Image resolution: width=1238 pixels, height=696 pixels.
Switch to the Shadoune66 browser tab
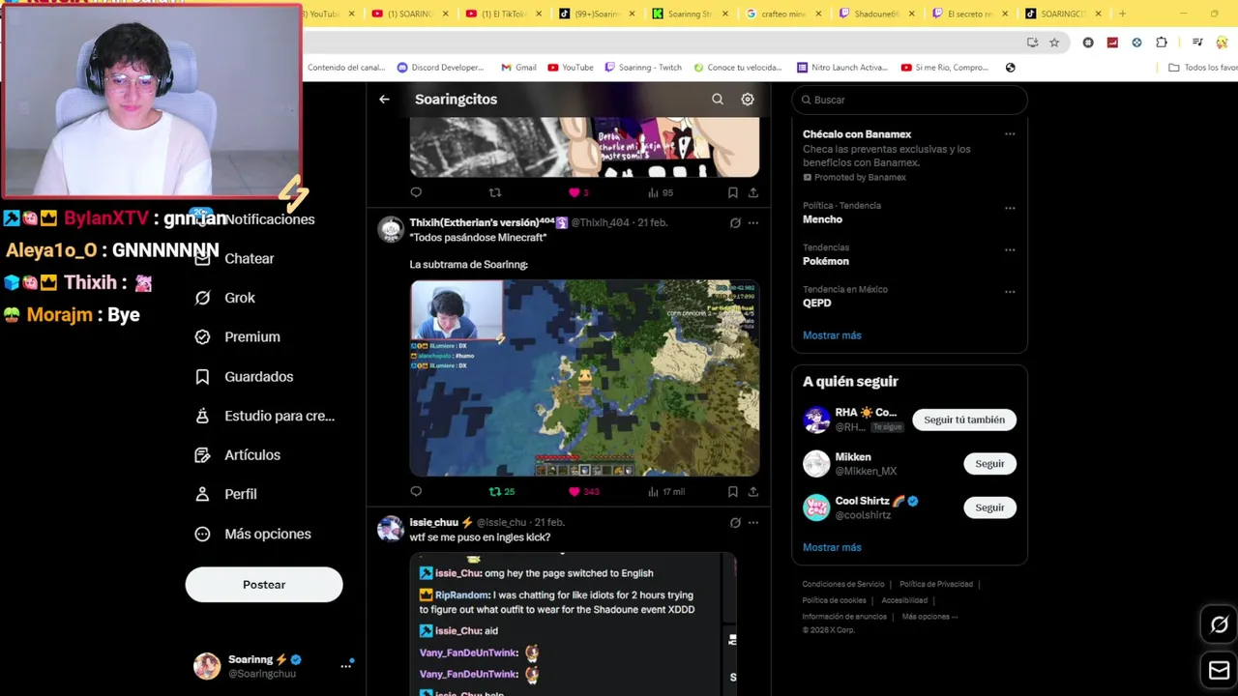[875, 14]
